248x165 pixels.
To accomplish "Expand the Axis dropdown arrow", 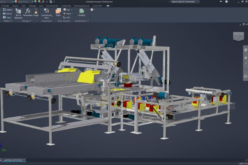I will (x=72, y=9).
